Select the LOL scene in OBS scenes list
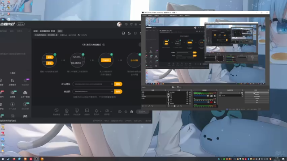 click(154, 94)
